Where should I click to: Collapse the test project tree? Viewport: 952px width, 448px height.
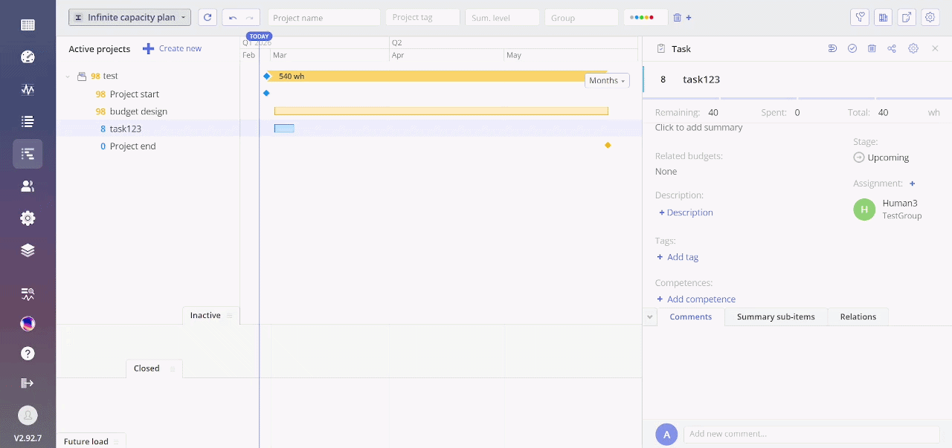tap(68, 77)
